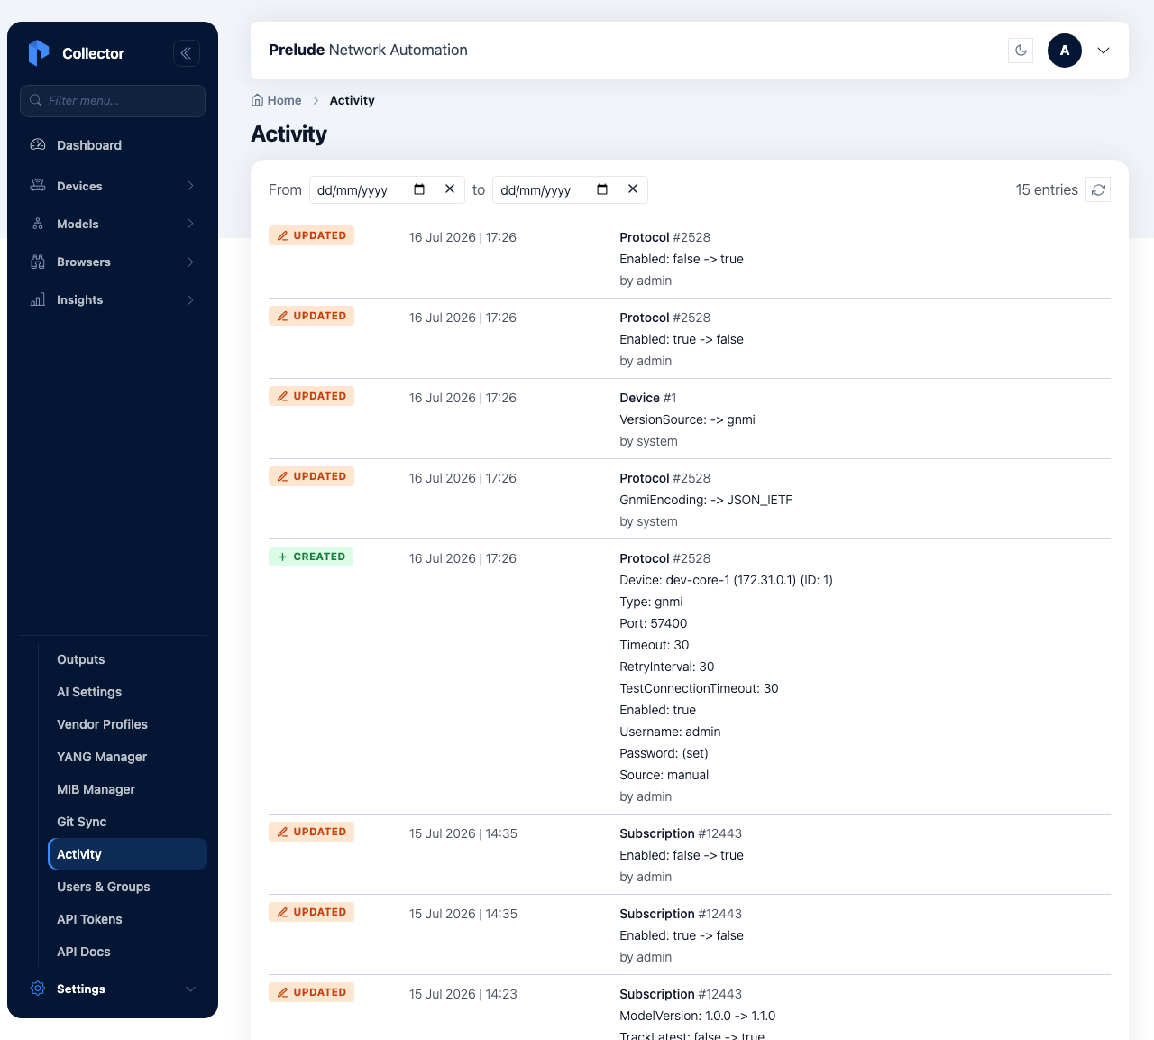The width and height of the screenshot is (1154, 1040).
Task: Click '15 Jul 2026 | 14:23' timestamp
Action: (x=463, y=994)
